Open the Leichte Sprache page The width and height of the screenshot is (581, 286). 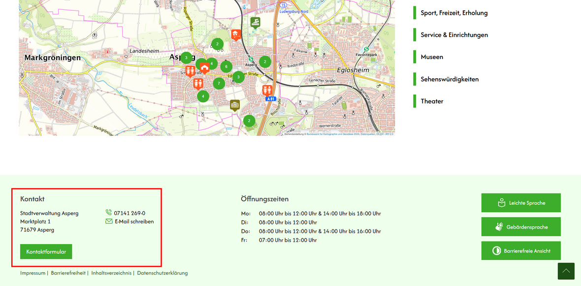[x=521, y=203]
